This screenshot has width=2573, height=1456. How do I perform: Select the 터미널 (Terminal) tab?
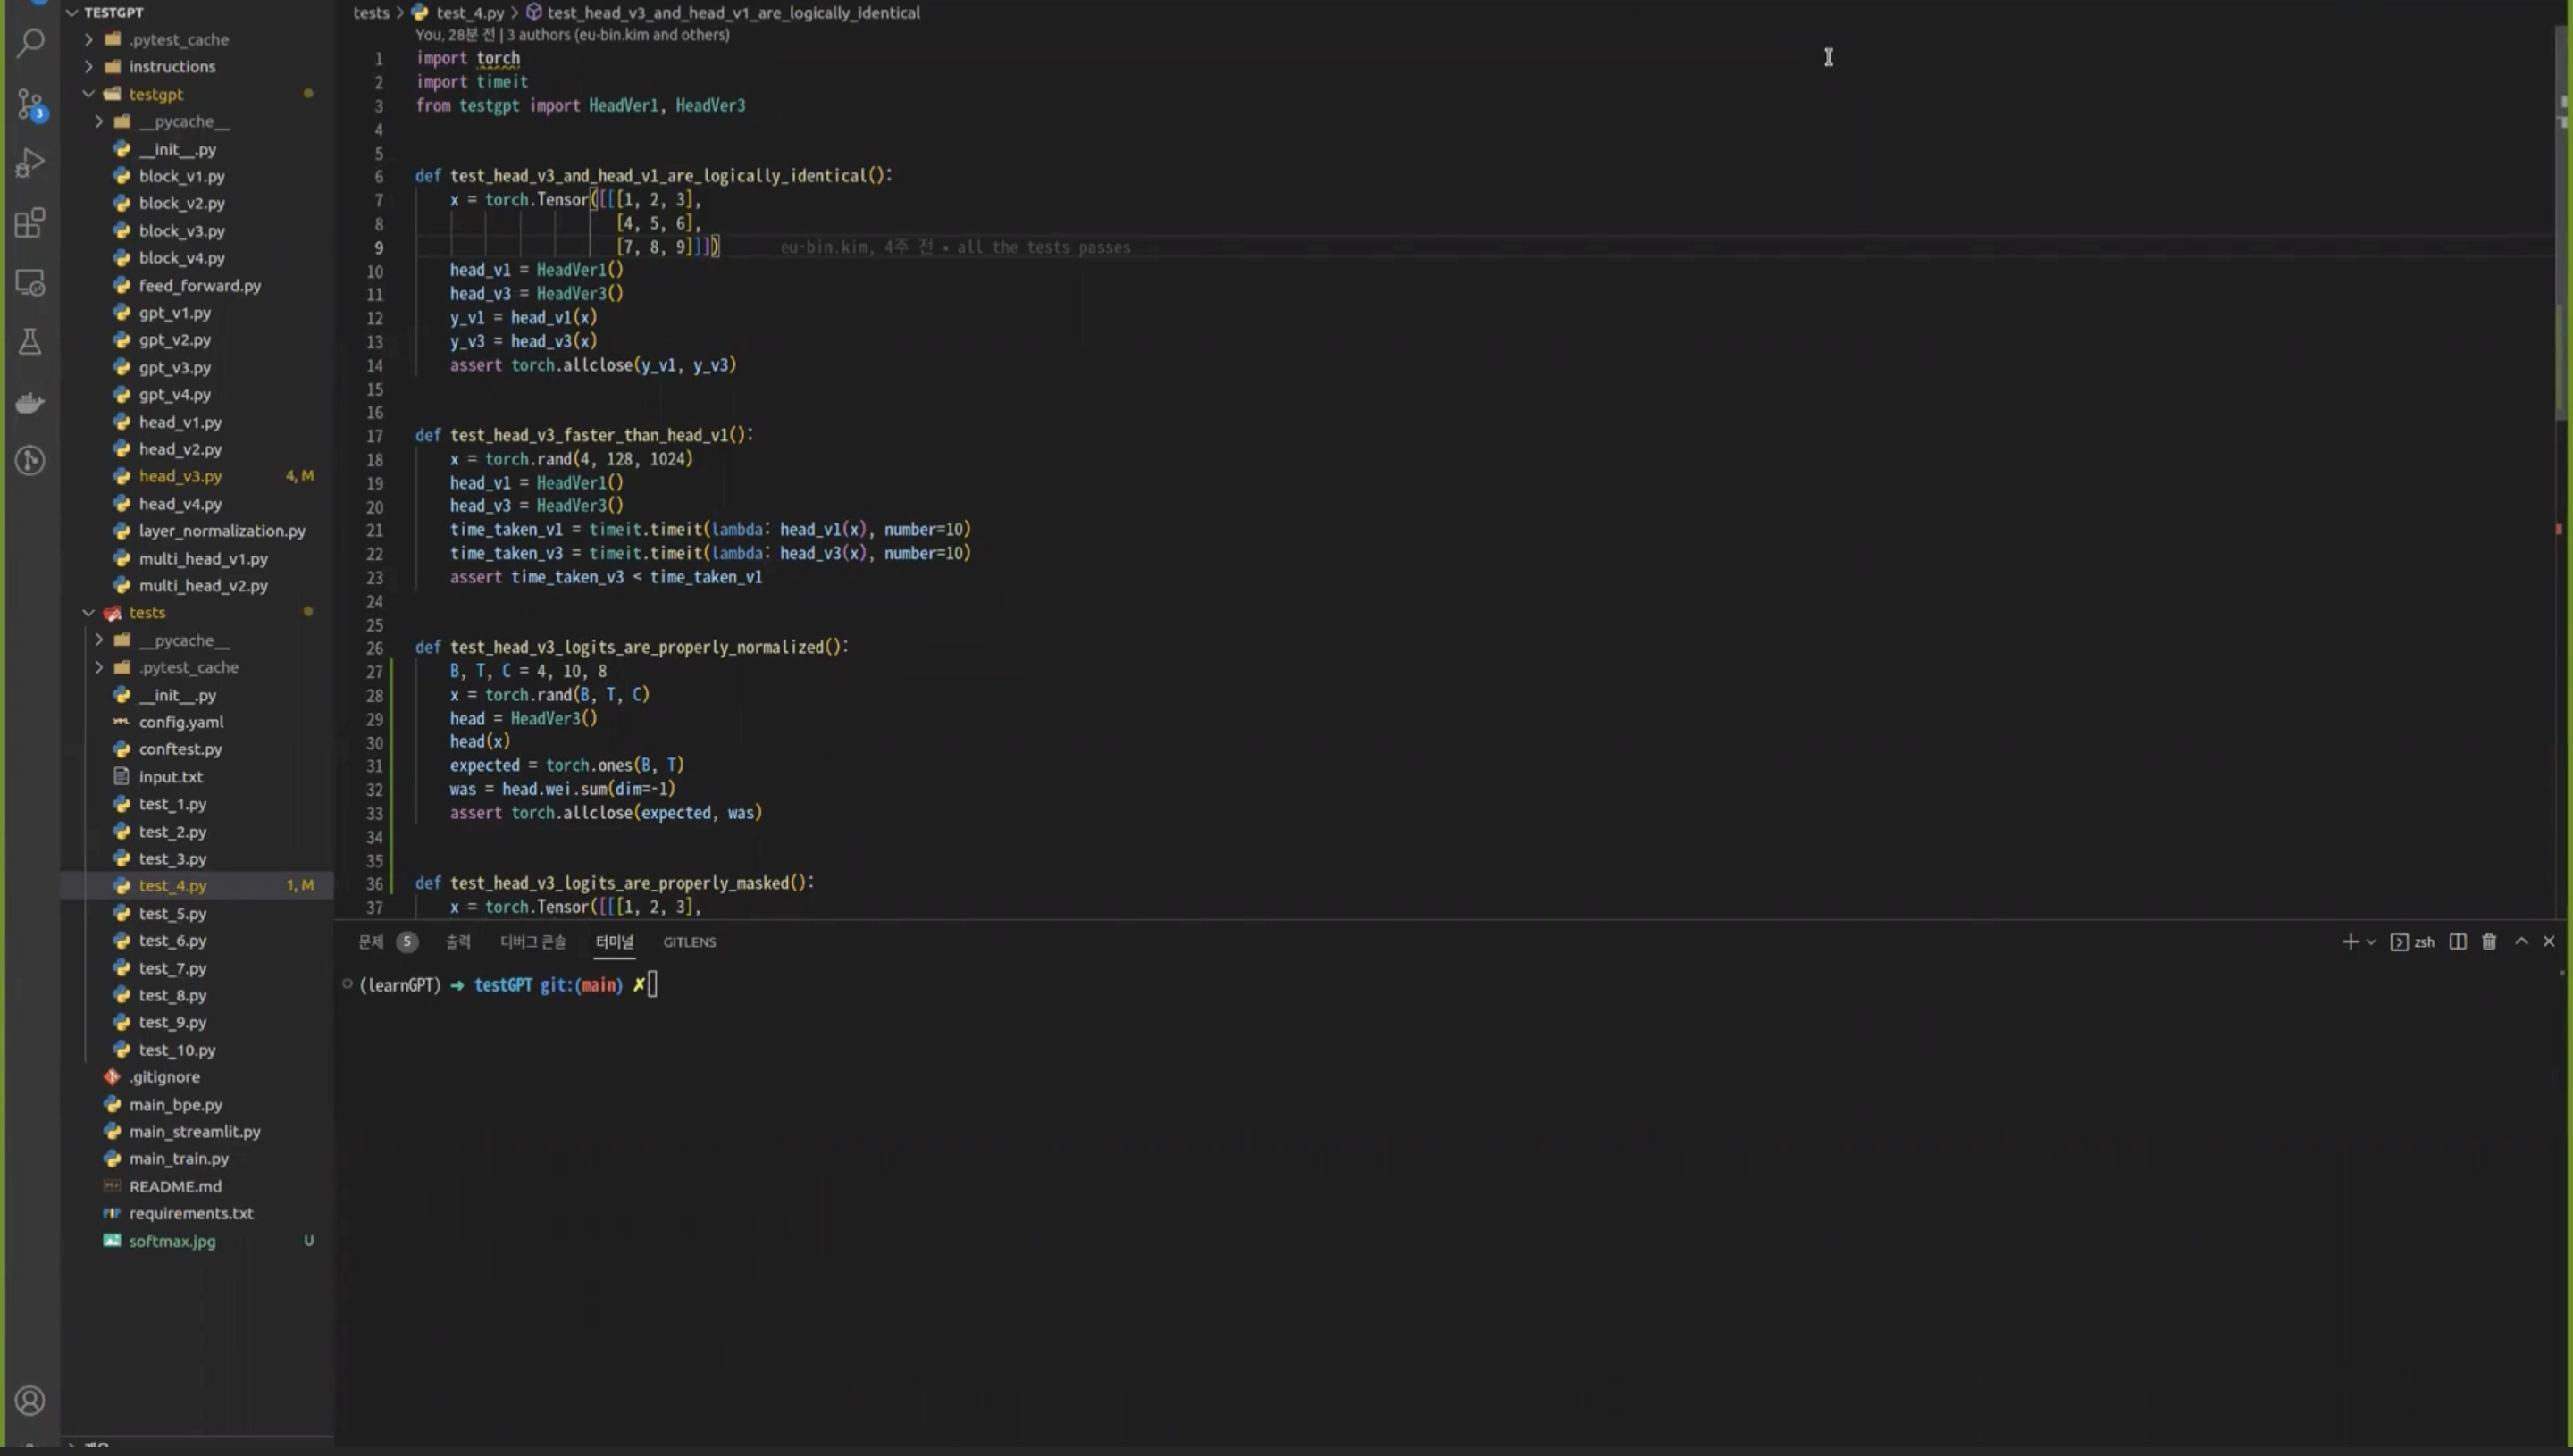click(614, 942)
